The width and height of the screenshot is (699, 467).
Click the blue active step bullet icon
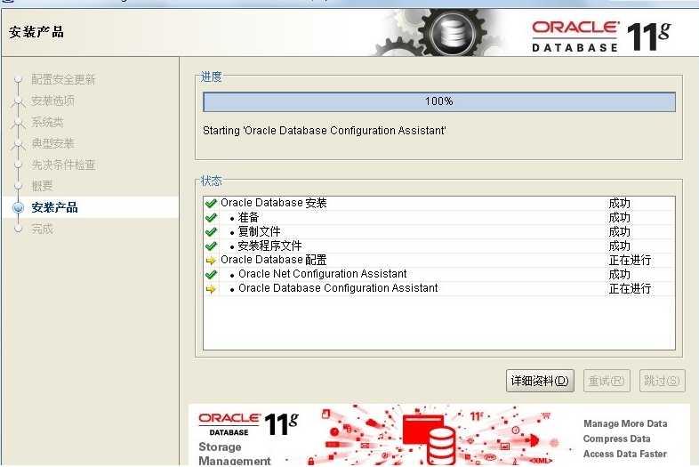coord(19,207)
